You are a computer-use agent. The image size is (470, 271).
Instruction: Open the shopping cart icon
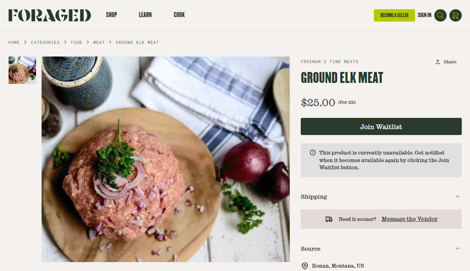coord(456,15)
